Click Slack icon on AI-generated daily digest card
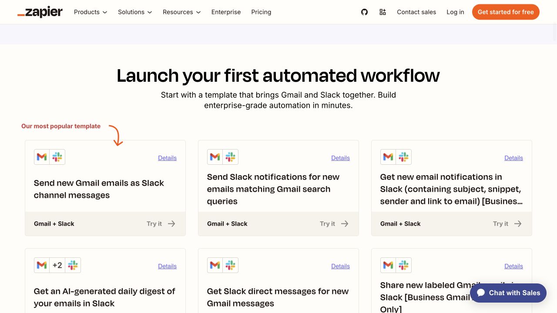Viewport: 557px width, 313px height. tap(73, 265)
